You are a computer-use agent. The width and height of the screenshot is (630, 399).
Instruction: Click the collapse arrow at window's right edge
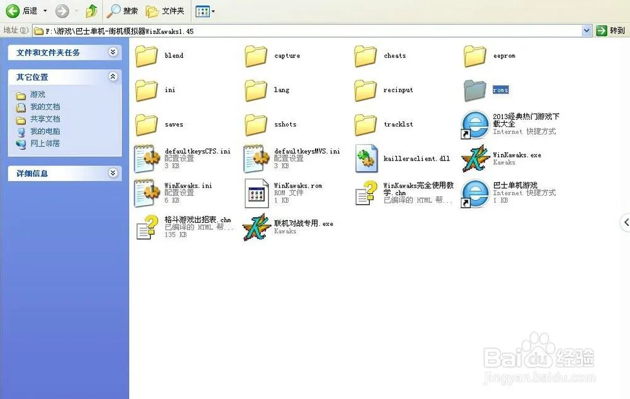pos(625,222)
